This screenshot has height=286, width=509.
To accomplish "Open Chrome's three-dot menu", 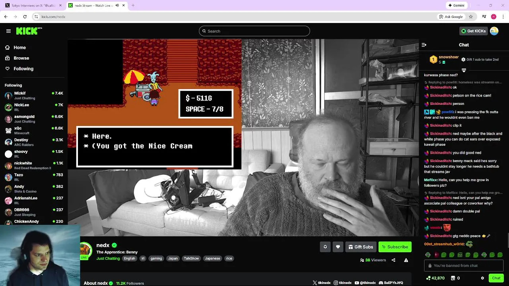I will (x=503, y=17).
